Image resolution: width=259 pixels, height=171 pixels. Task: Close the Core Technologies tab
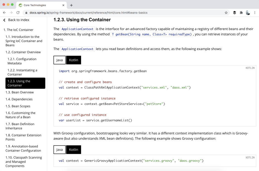click(63, 5)
